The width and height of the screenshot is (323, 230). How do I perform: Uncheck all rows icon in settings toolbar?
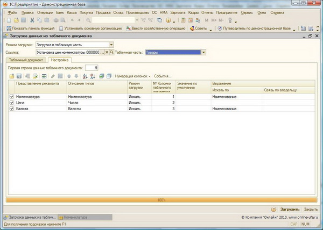tap(109, 76)
